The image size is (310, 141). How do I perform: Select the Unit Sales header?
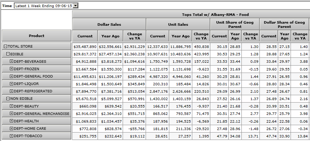tap(178, 24)
